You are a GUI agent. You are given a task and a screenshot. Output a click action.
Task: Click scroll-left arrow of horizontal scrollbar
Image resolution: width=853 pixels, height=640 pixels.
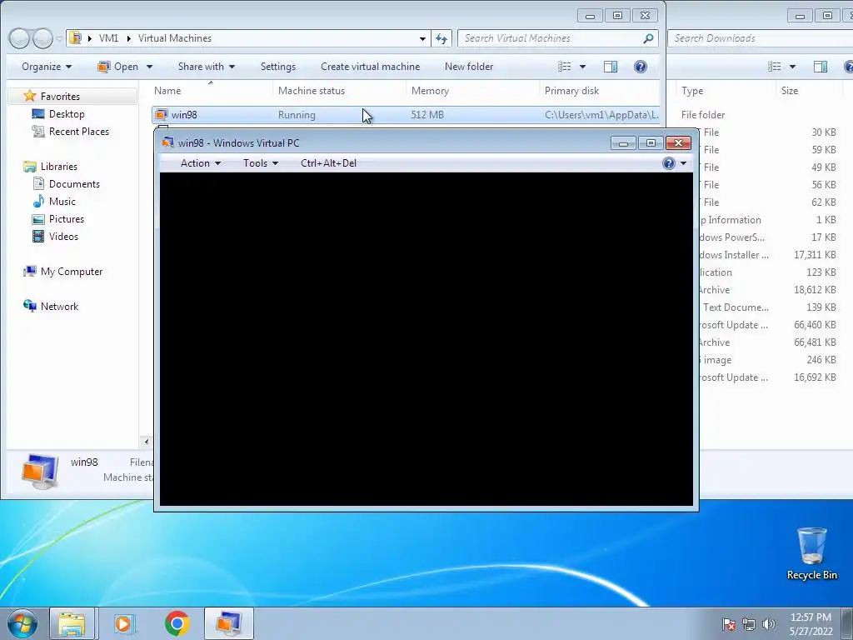point(146,442)
